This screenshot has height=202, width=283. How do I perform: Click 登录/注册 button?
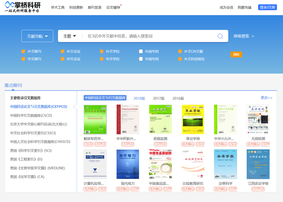(x=267, y=7)
